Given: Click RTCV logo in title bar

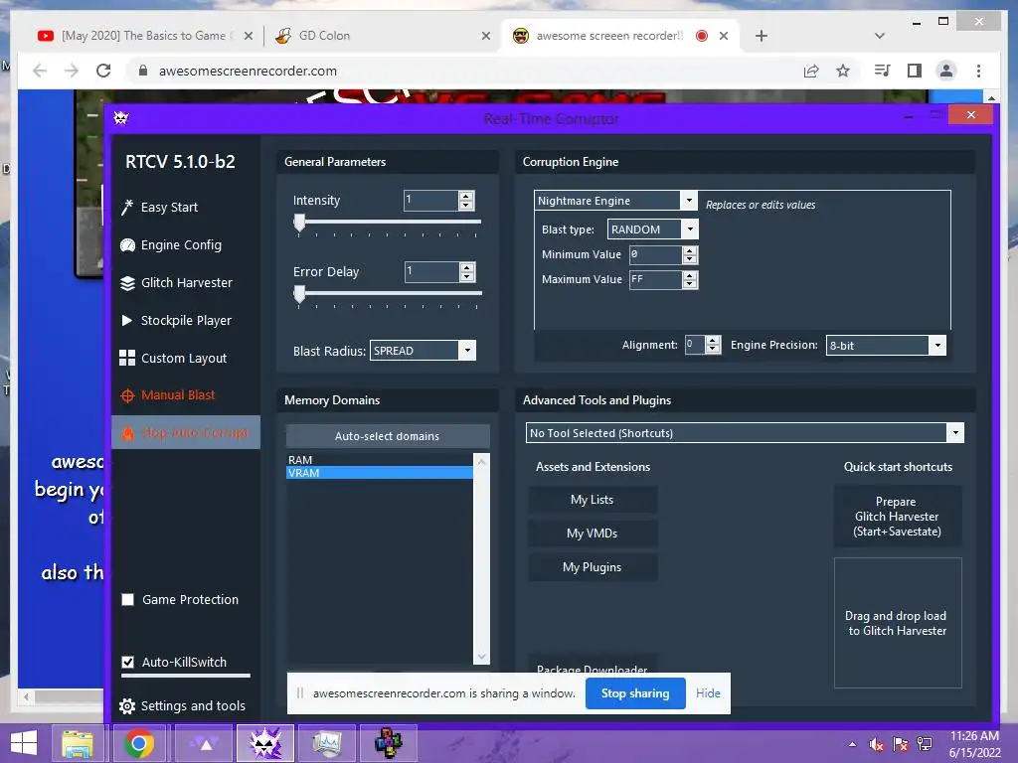Looking at the screenshot, I should (121, 117).
